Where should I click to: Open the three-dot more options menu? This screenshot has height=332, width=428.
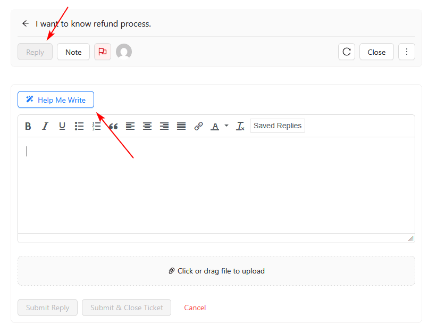pos(406,52)
